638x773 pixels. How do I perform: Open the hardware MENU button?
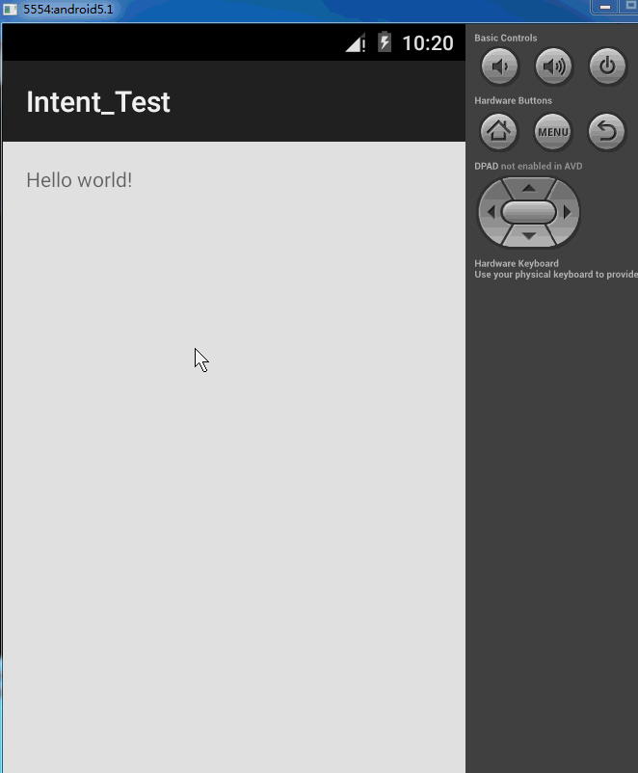point(553,132)
